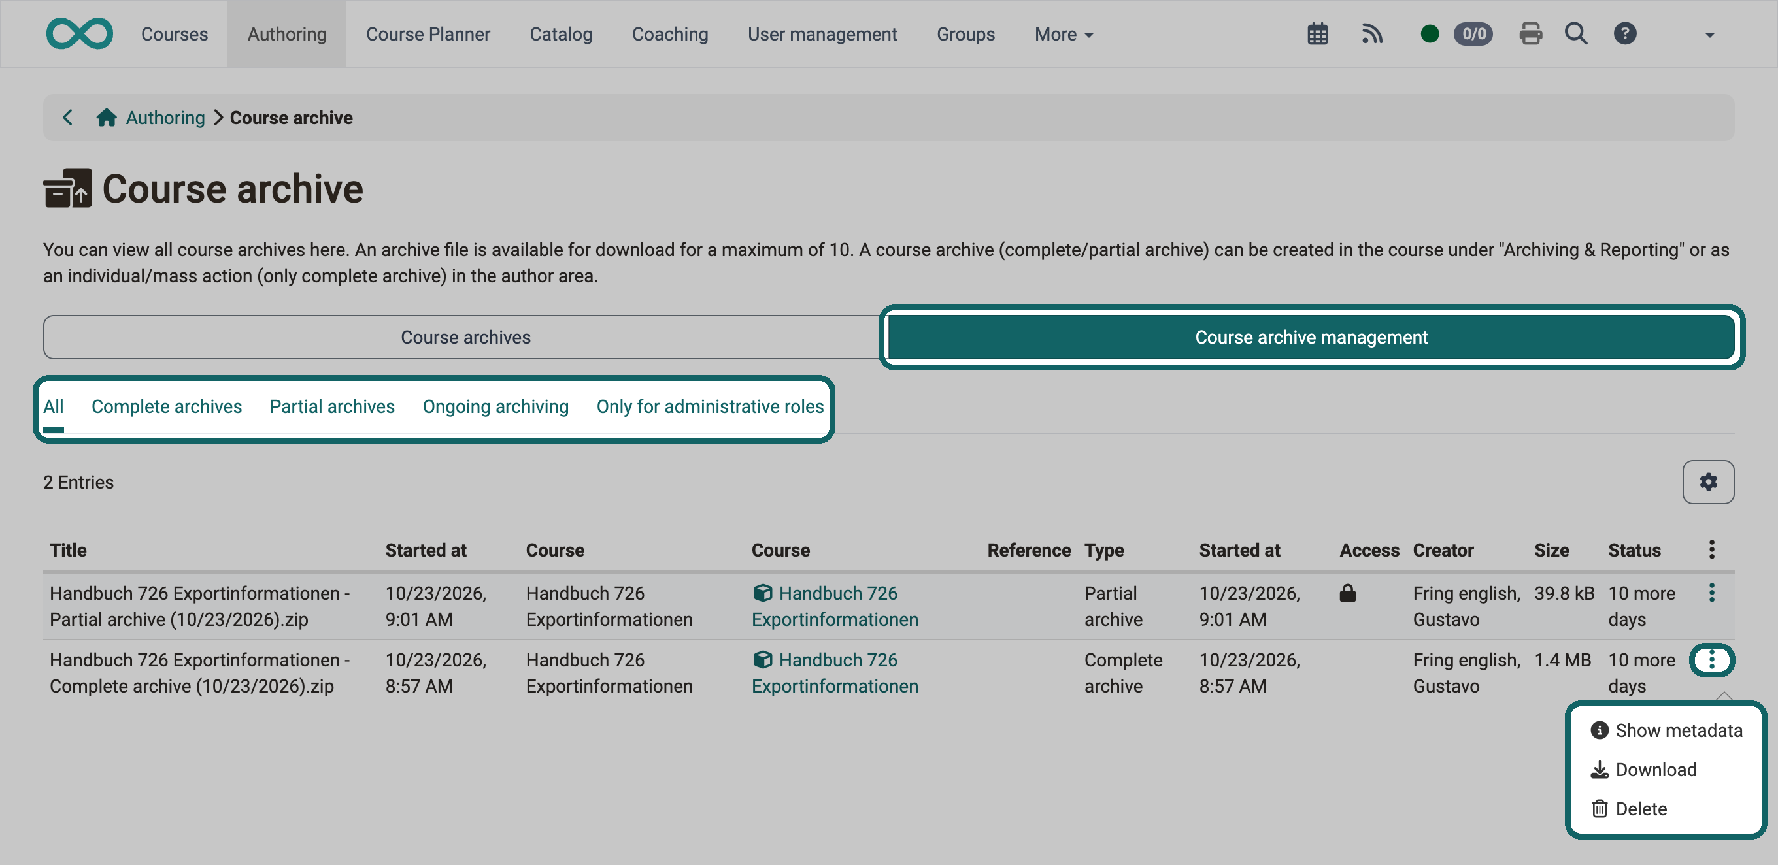Viewport: 1778px width, 865px height.
Task: Open the table header three-dot actions menu
Action: tap(1711, 549)
